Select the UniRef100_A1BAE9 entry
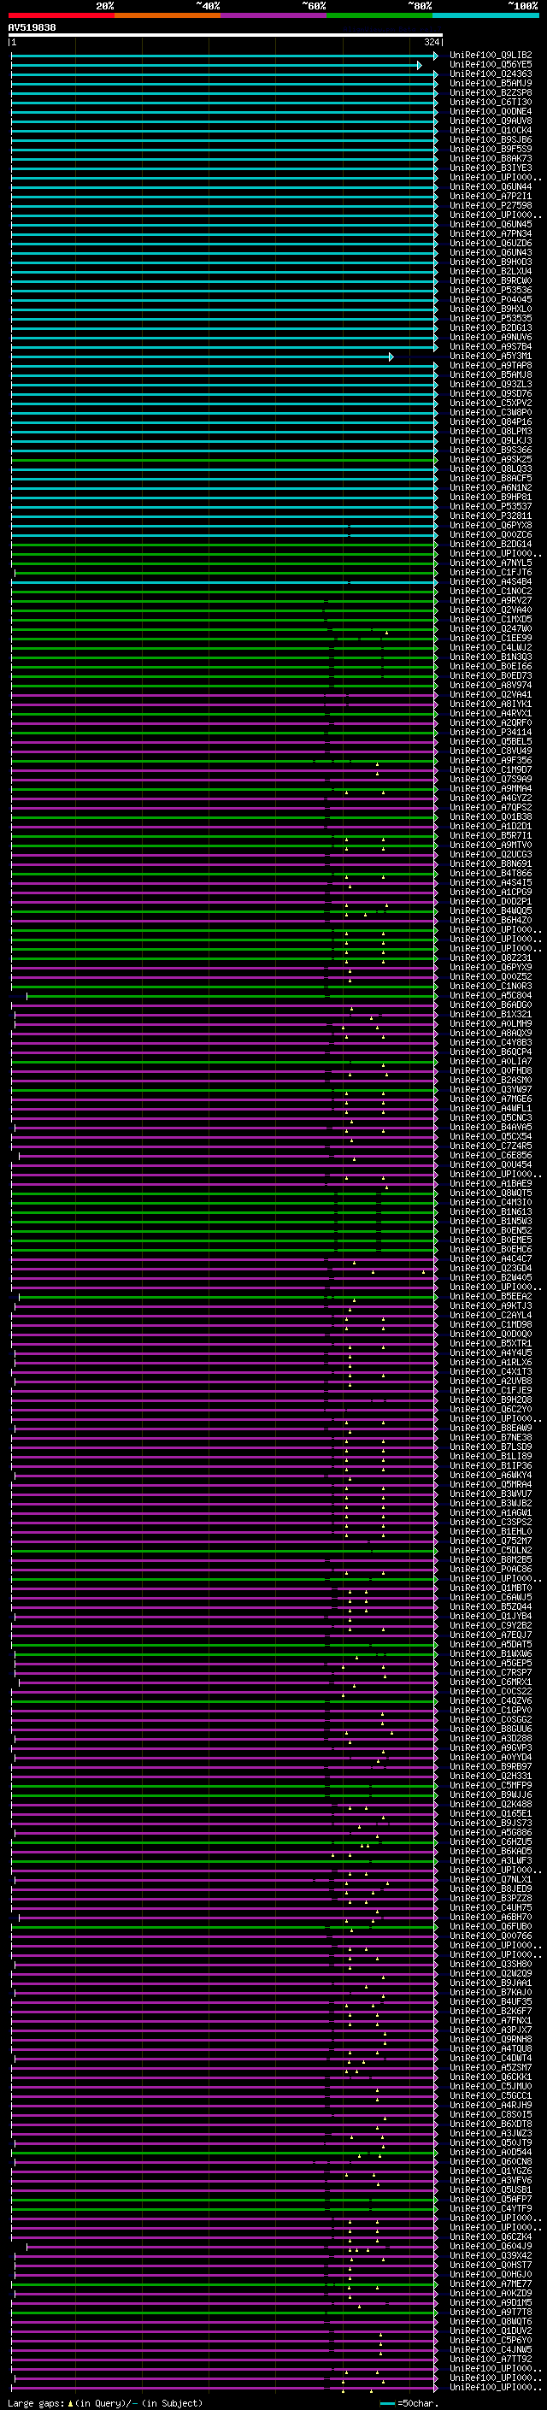This screenshot has height=2410, width=547. coord(491,1183)
